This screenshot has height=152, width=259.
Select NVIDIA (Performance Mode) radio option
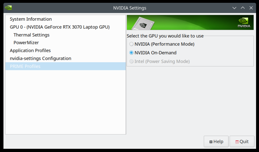(x=131, y=44)
